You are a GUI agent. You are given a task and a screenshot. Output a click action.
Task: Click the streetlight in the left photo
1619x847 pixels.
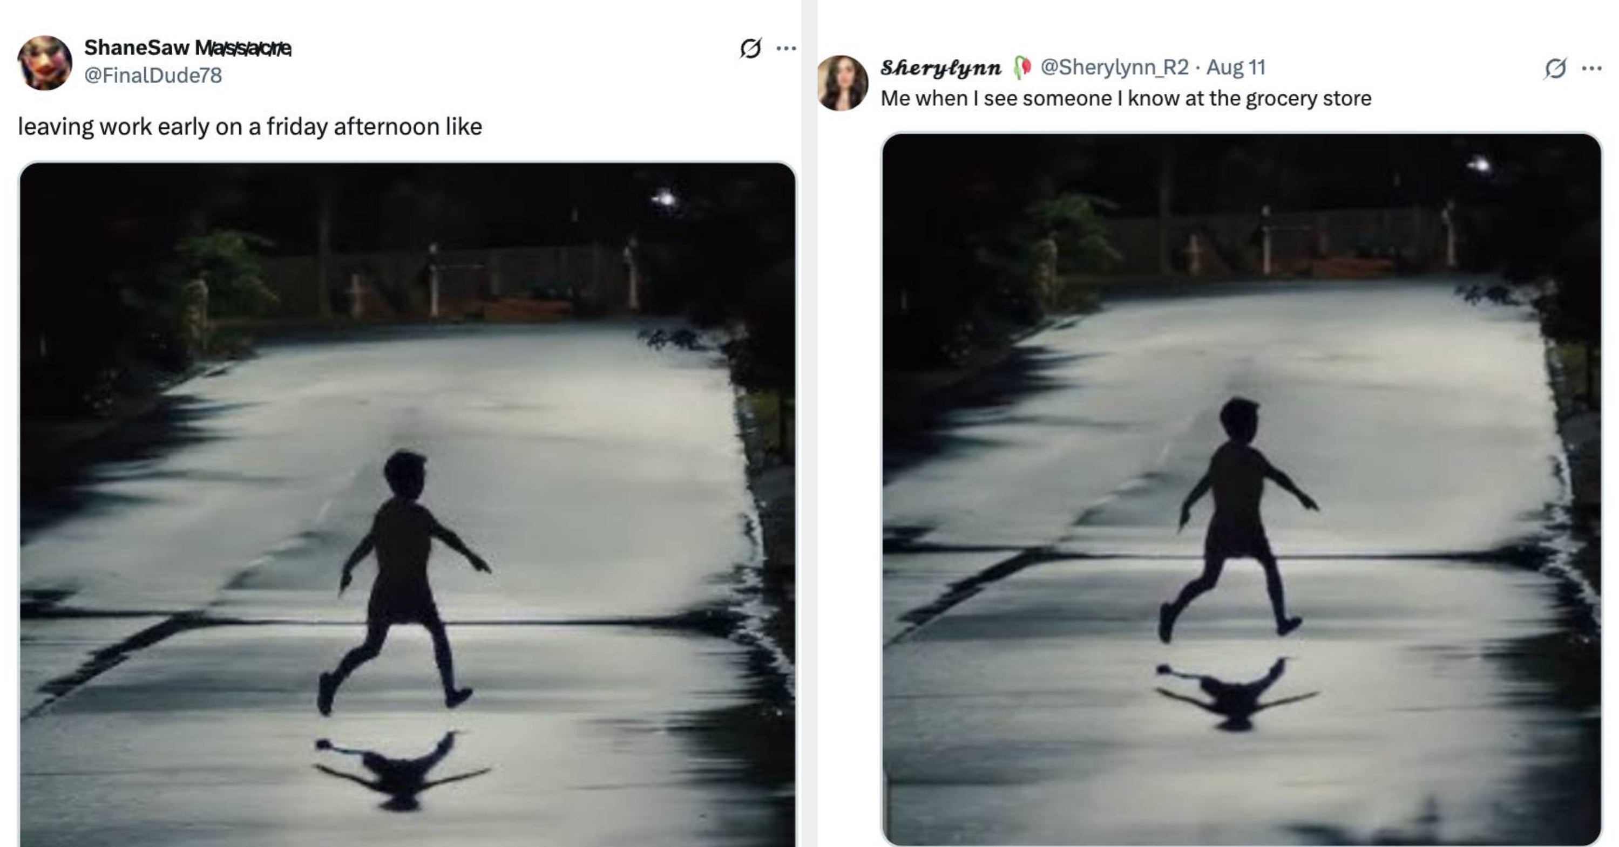pyautogui.click(x=663, y=200)
